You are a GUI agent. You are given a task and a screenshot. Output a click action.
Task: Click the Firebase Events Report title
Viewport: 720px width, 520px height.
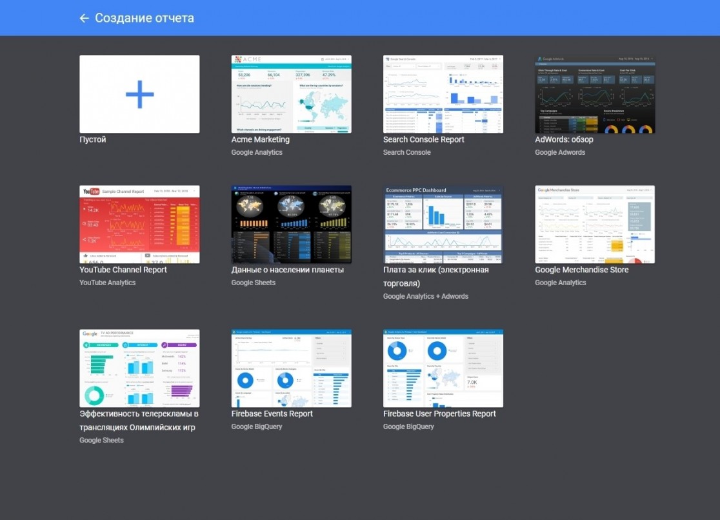pyautogui.click(x=272, y=414)
